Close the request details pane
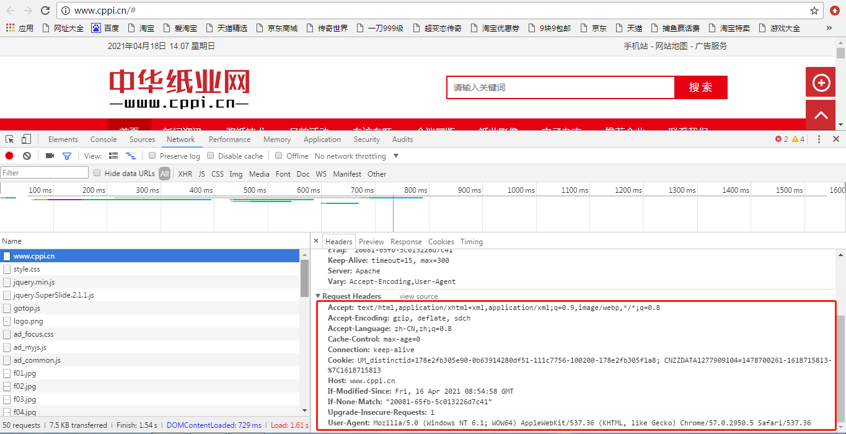 coord(316,241)
